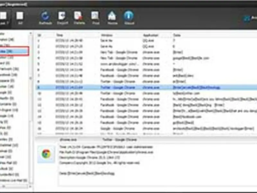
Task: Select row 16 Google - Google Chrome
Action: 146,128
